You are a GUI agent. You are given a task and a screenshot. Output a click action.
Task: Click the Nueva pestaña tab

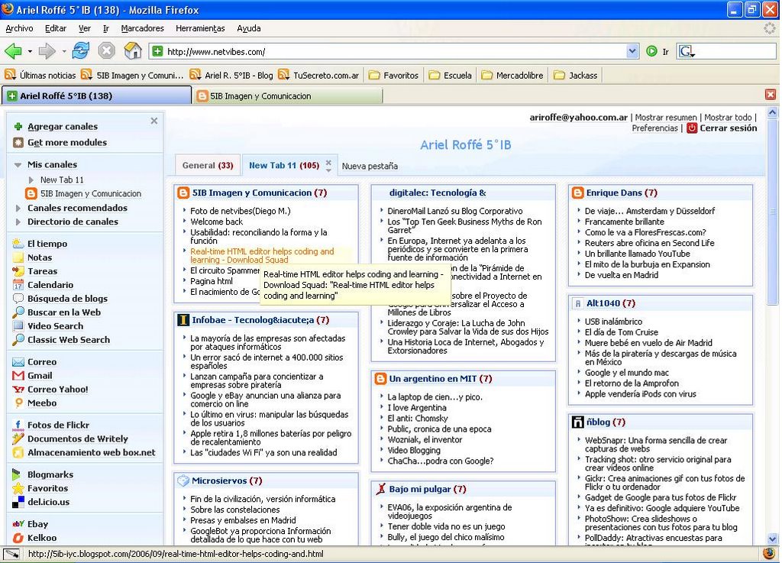pos(370,166)
